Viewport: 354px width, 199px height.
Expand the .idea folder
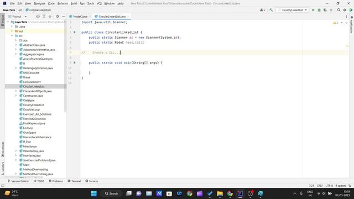coord(12,27)
